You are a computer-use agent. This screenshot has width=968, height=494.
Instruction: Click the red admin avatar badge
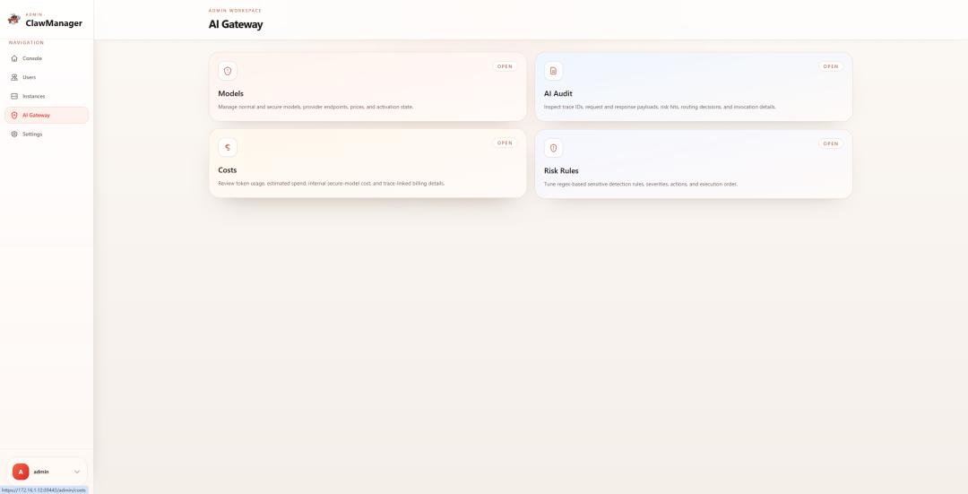coord(21,472)
